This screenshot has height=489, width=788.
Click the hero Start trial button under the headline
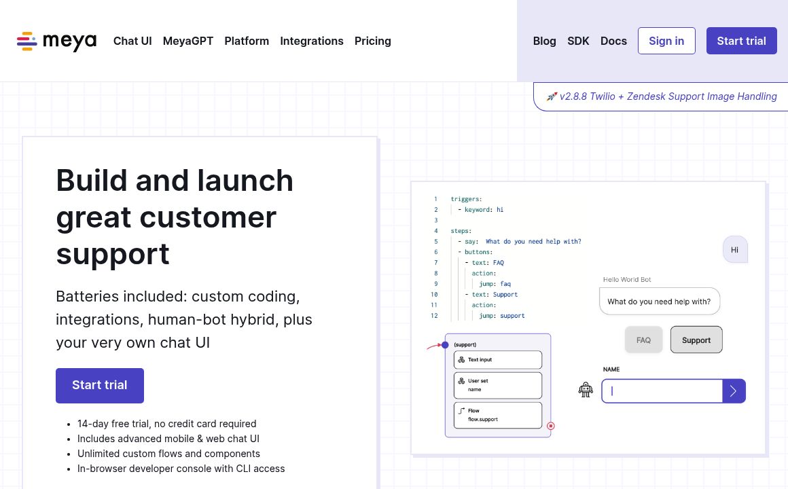[100, 385]
